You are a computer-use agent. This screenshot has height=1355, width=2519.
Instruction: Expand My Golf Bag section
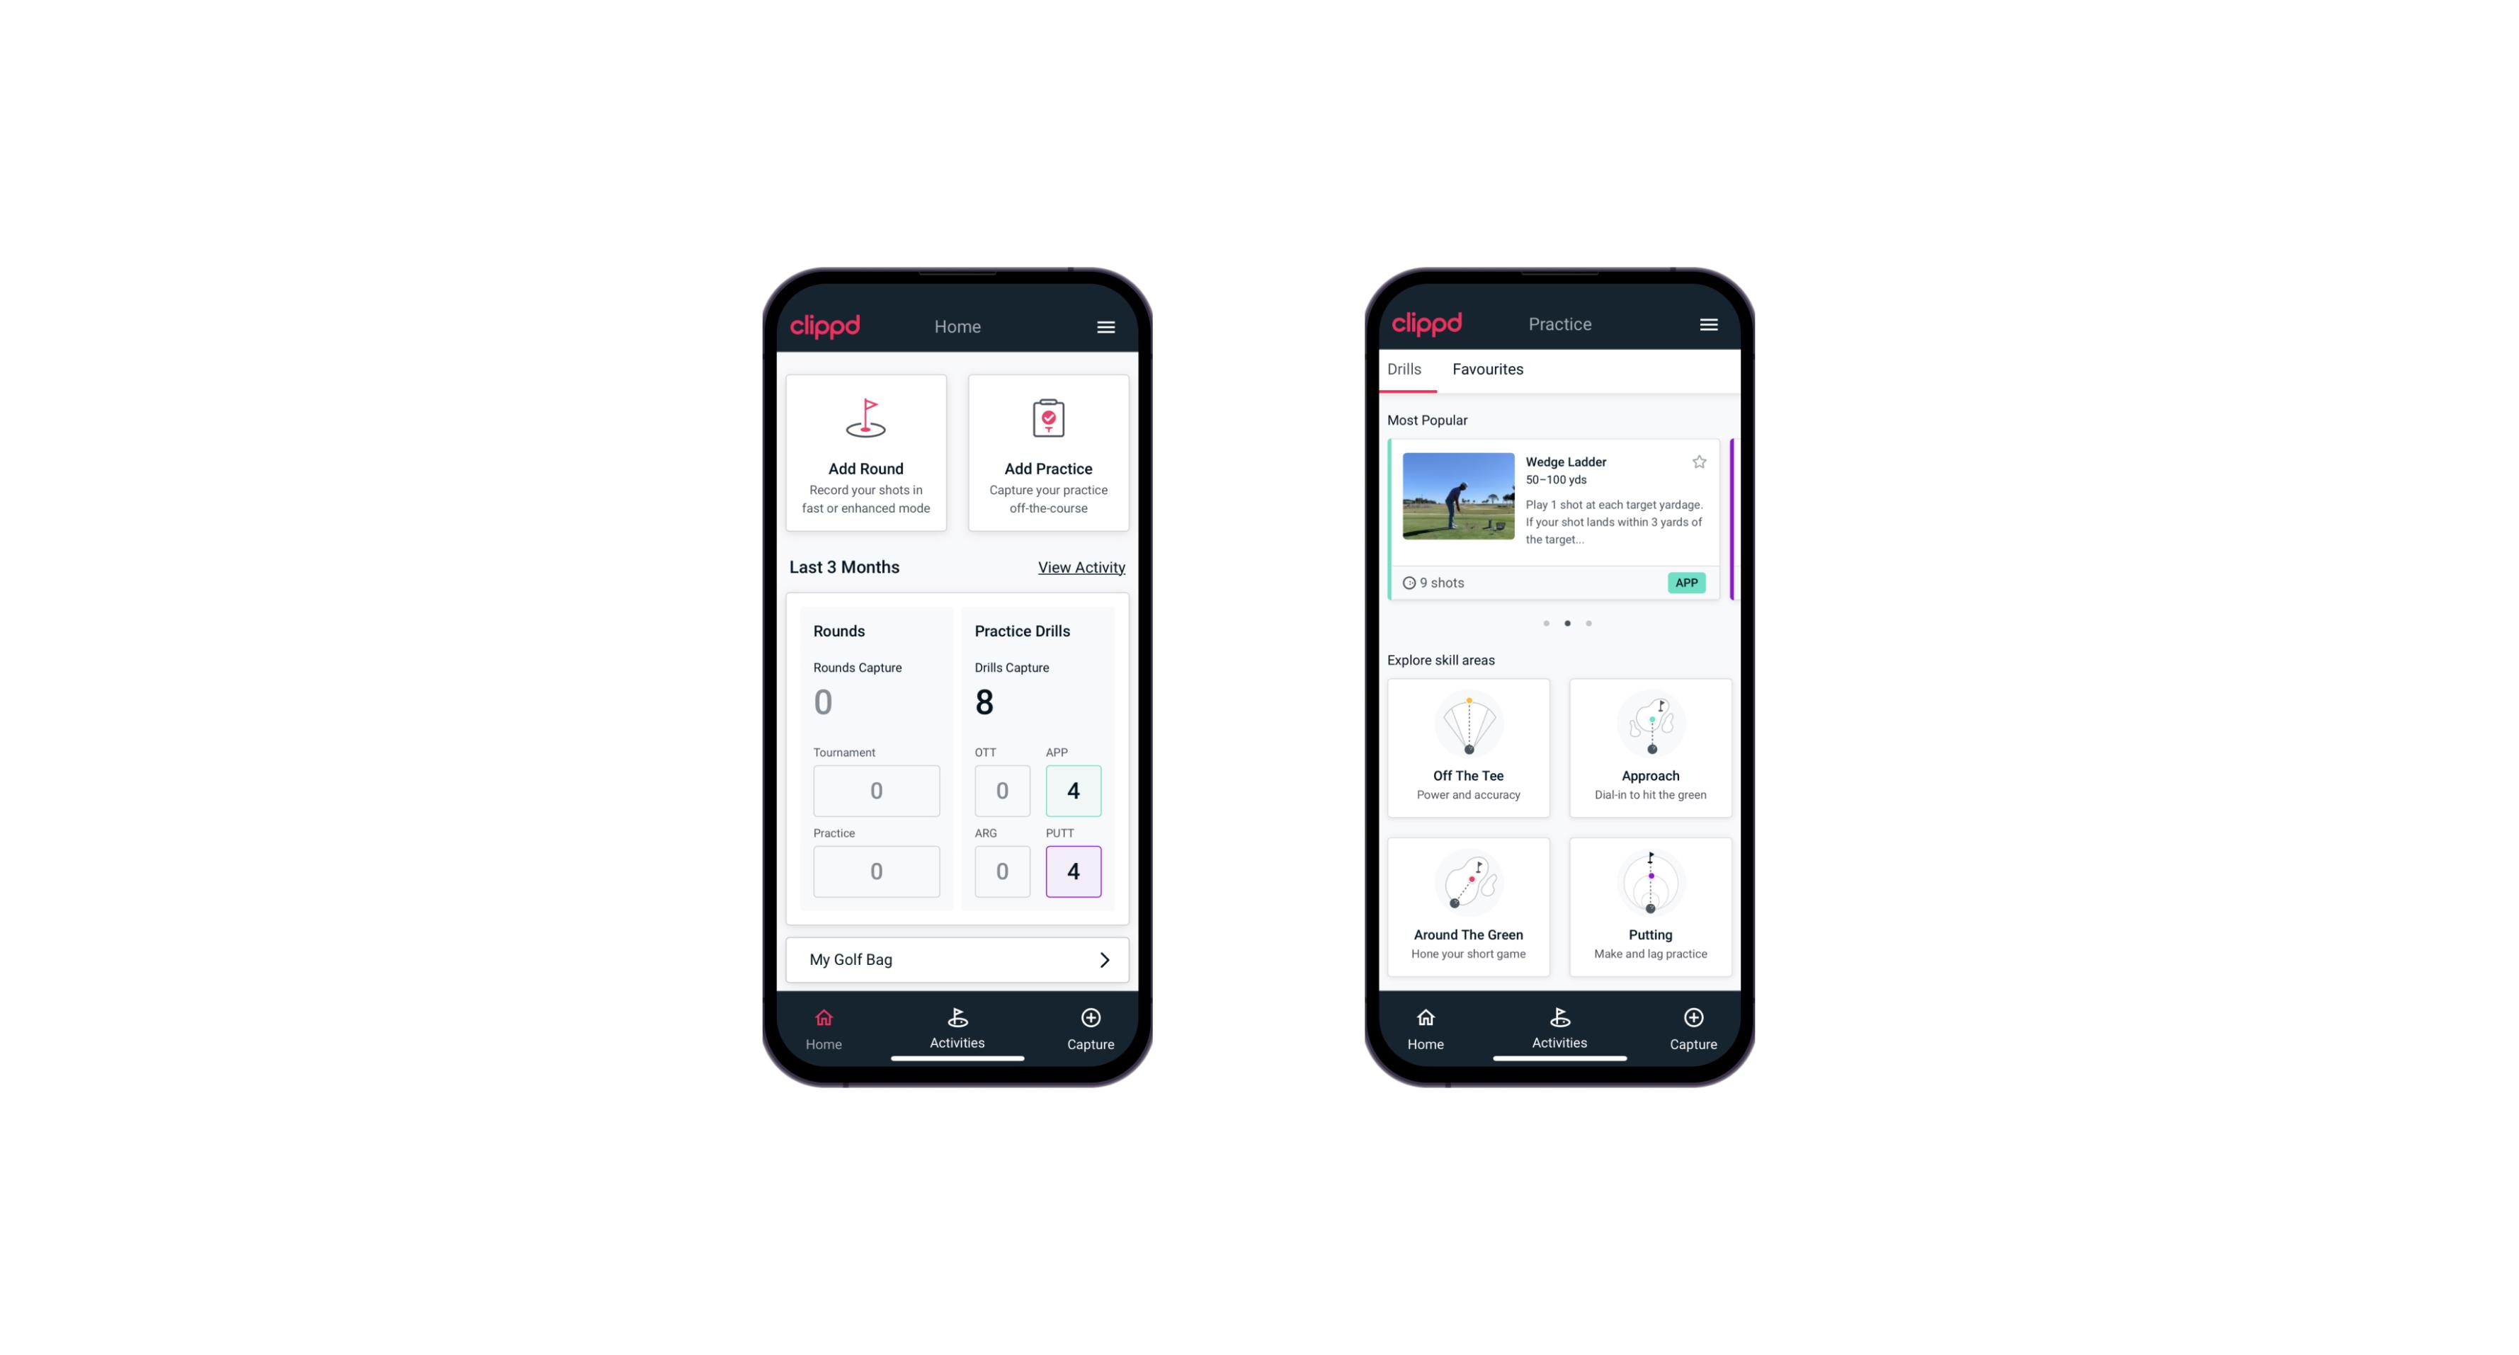point(1103,958)
